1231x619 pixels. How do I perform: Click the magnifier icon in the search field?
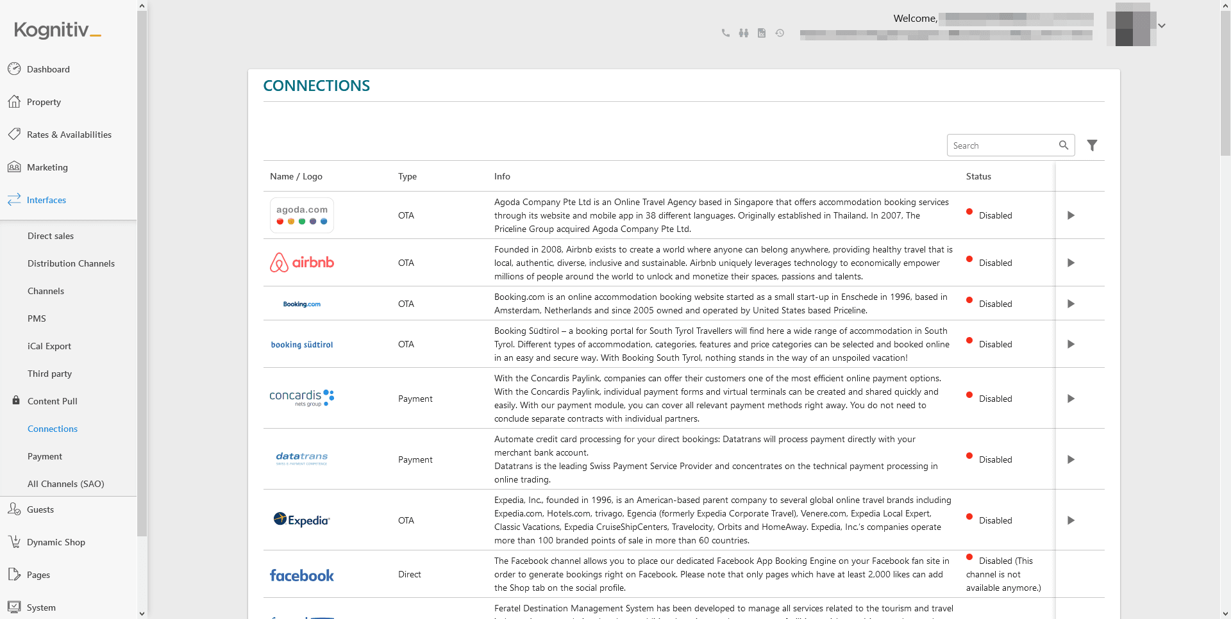(x=1064, y=145)
